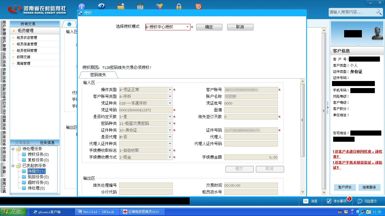
Task: Click the blue info icon in top toolbar
Action: [82, 6]
